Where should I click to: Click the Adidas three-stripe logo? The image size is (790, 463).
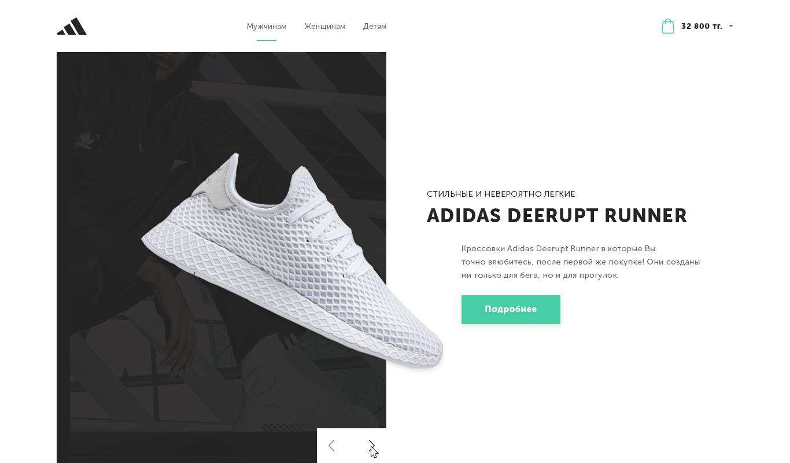coord(72,26)
